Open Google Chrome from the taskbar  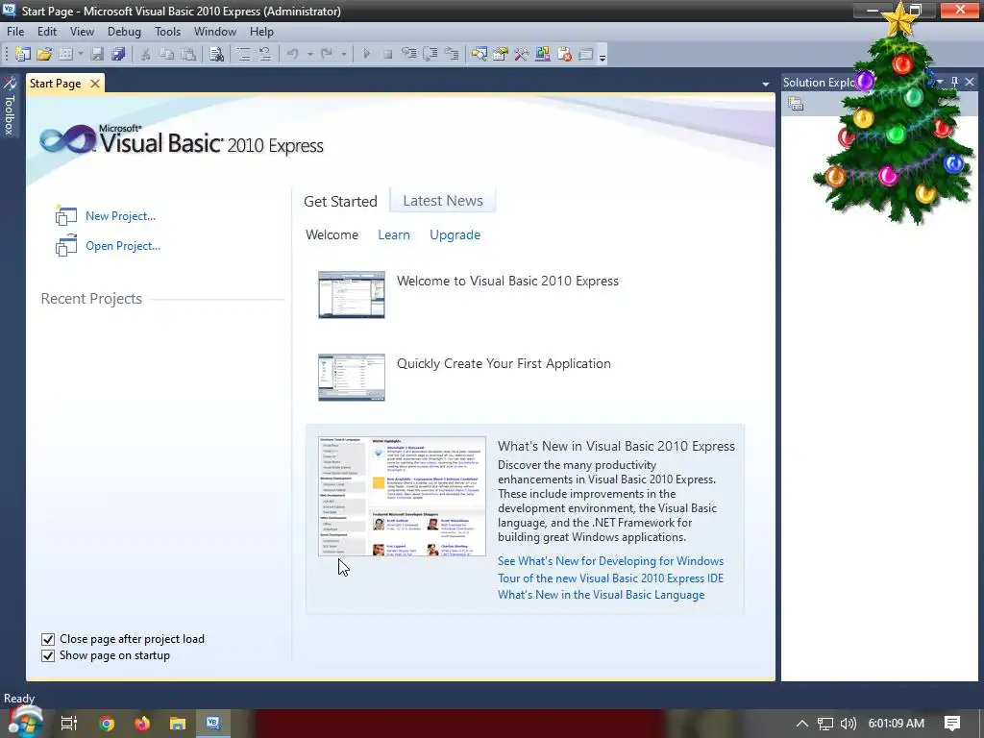(106, 724)
